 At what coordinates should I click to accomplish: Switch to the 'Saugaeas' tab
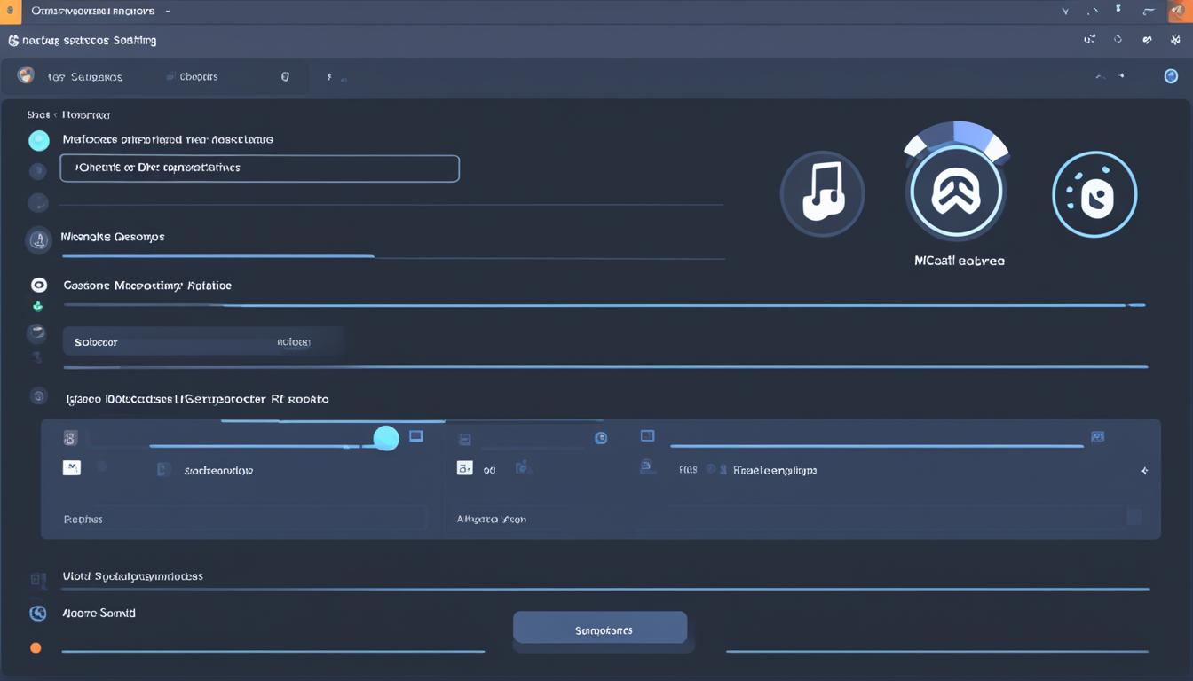point(84,77)
